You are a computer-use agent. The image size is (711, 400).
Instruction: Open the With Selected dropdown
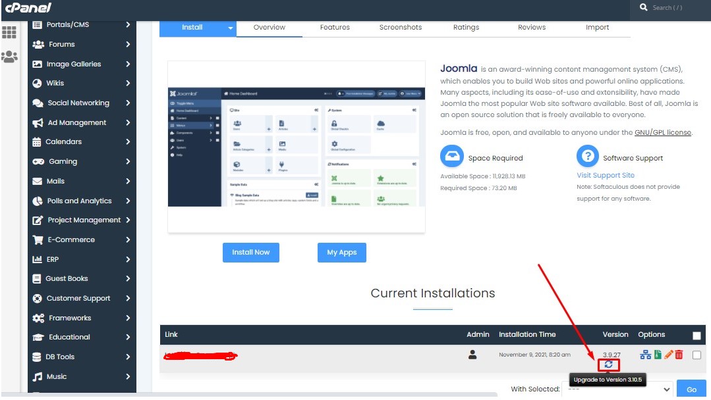pos(619,389)
